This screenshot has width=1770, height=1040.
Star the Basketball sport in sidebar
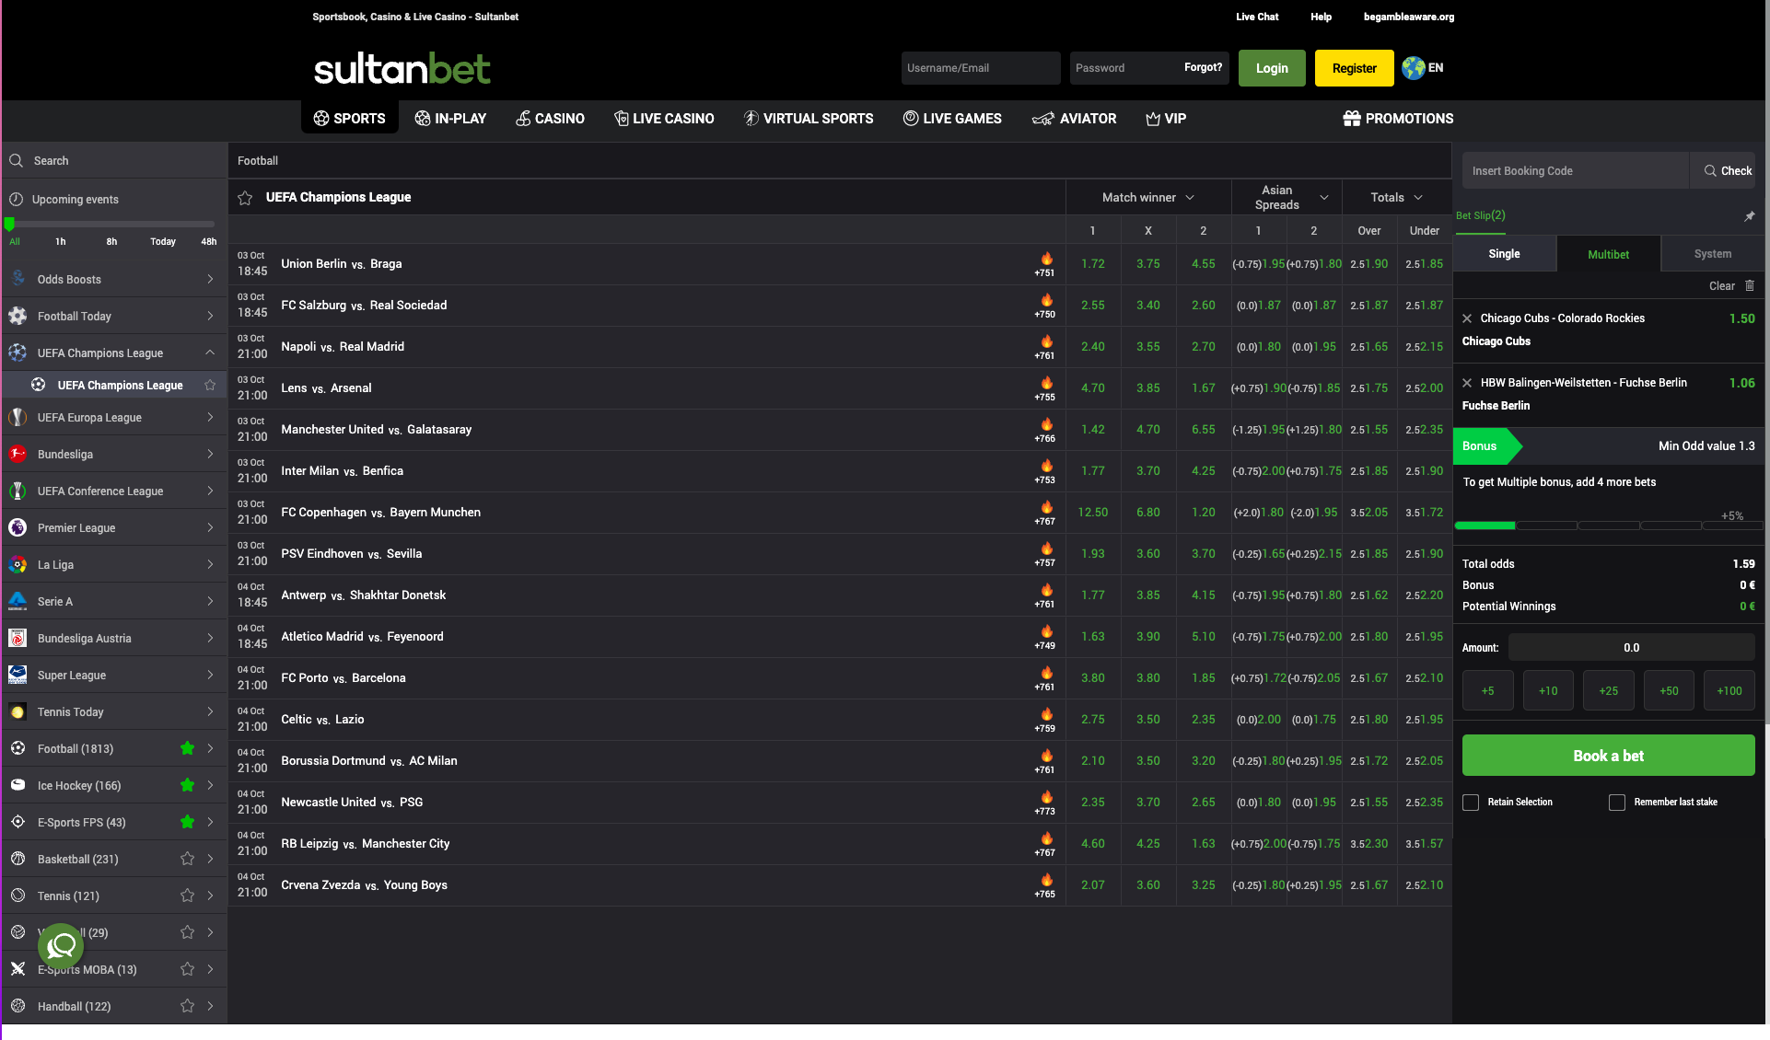(x=187, y=859)
